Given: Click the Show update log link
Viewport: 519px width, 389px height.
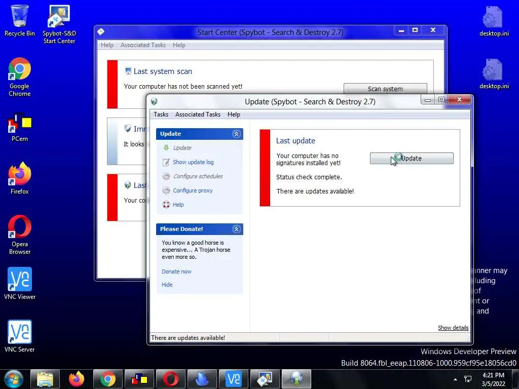Looking at the screenshot, I should (x=193, y=162).
